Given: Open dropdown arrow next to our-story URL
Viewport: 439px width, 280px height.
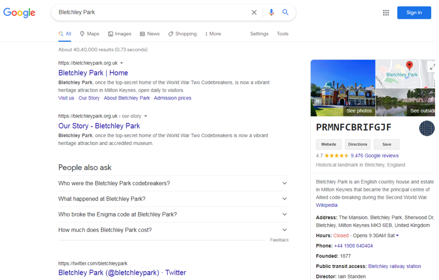Looking at the screenshot, I should click(145, 116).
